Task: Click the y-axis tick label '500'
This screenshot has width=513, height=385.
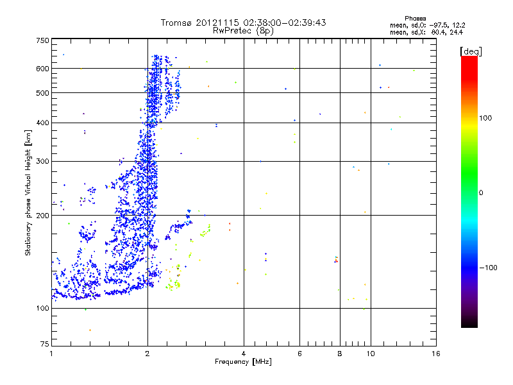Action: click(42, 93)
